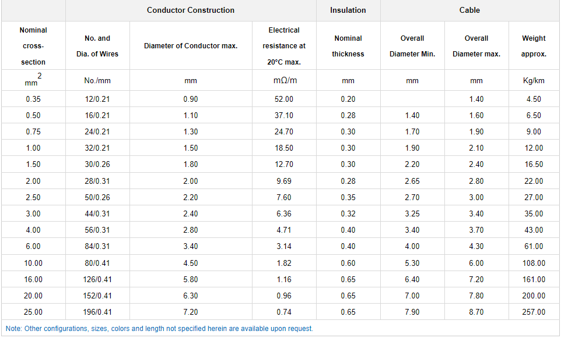The width and height of the screenshot is (561, 338).
Task: Select the 196/0.41 wires cell
Action: (97, 312)
